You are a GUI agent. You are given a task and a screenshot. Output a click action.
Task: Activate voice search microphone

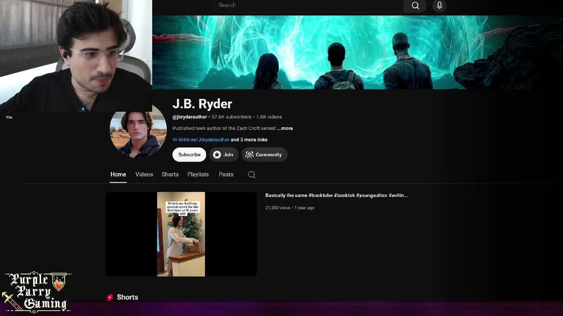pos(439,5)
